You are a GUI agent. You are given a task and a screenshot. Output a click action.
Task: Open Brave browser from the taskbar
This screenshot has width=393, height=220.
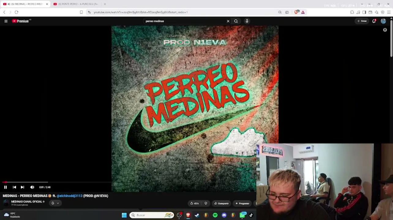188,215
